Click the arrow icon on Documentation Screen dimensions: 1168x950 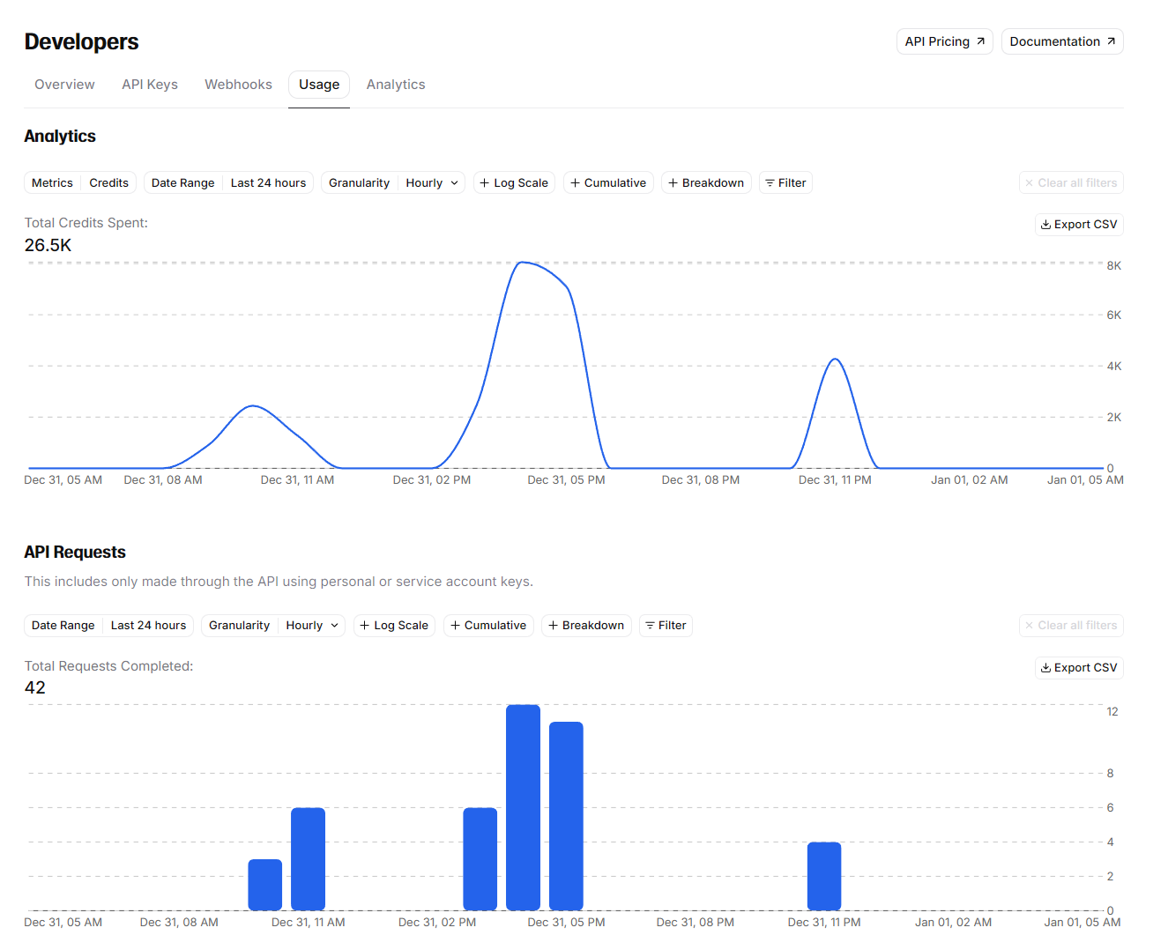coord(1111,41)
